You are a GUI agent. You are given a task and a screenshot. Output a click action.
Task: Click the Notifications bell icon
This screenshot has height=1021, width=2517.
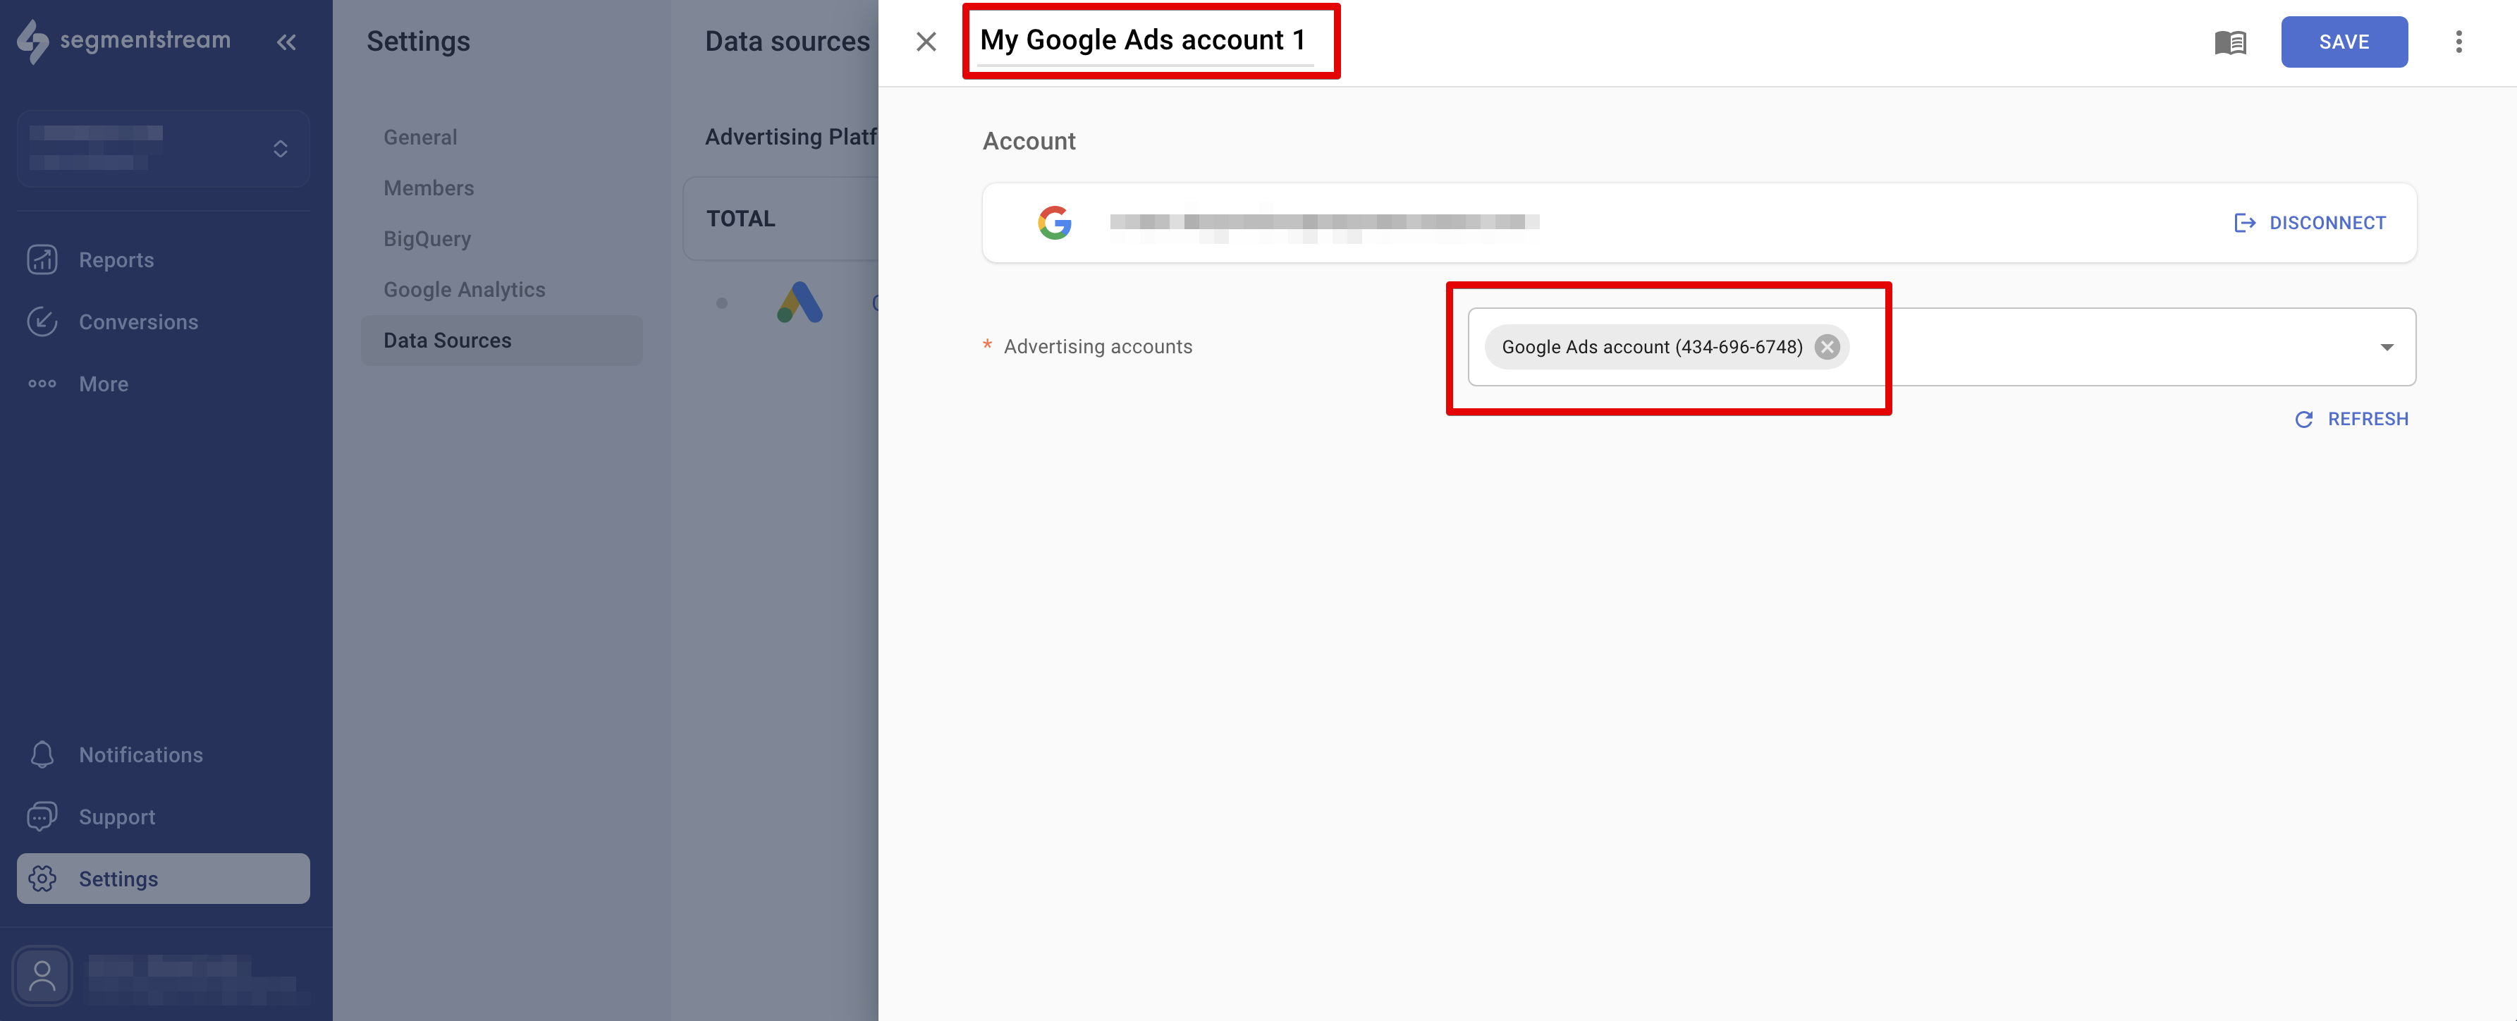pos(42,754)
